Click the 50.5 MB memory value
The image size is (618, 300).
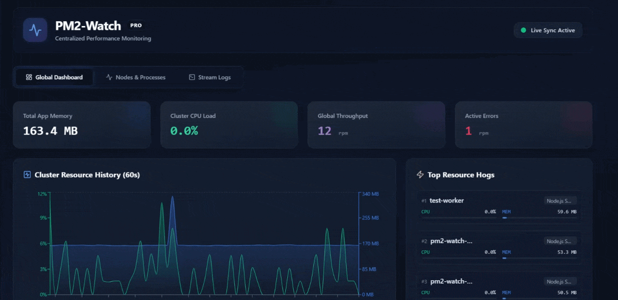(567, 293)
